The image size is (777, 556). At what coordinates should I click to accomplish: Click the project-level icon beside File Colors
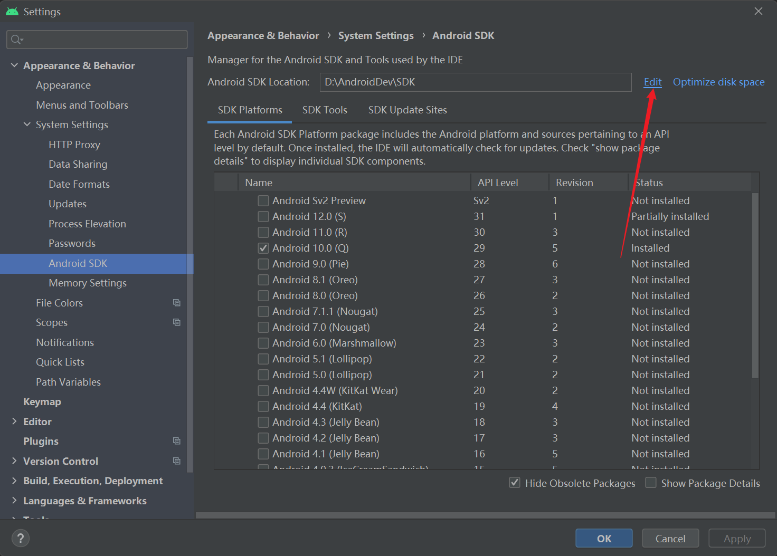177,303
